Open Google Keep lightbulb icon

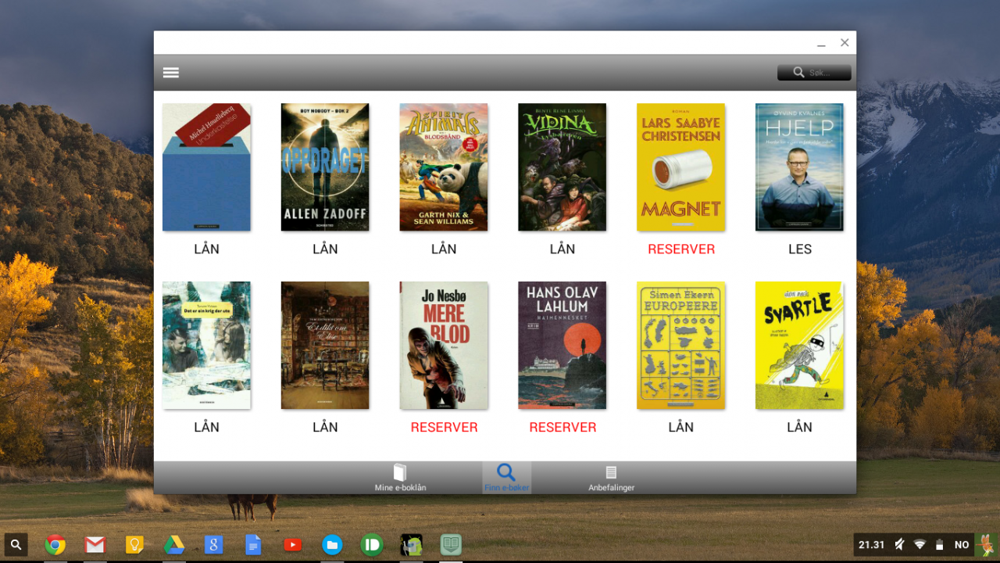134,545
